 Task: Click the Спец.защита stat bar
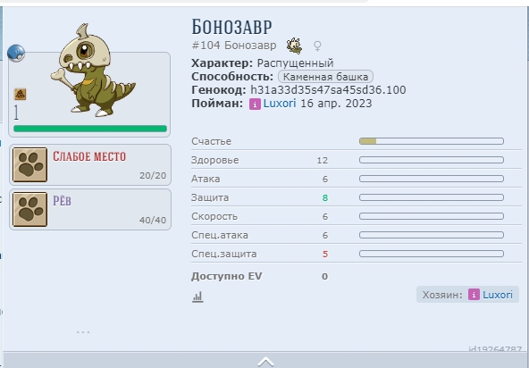[x=432, y=254]
